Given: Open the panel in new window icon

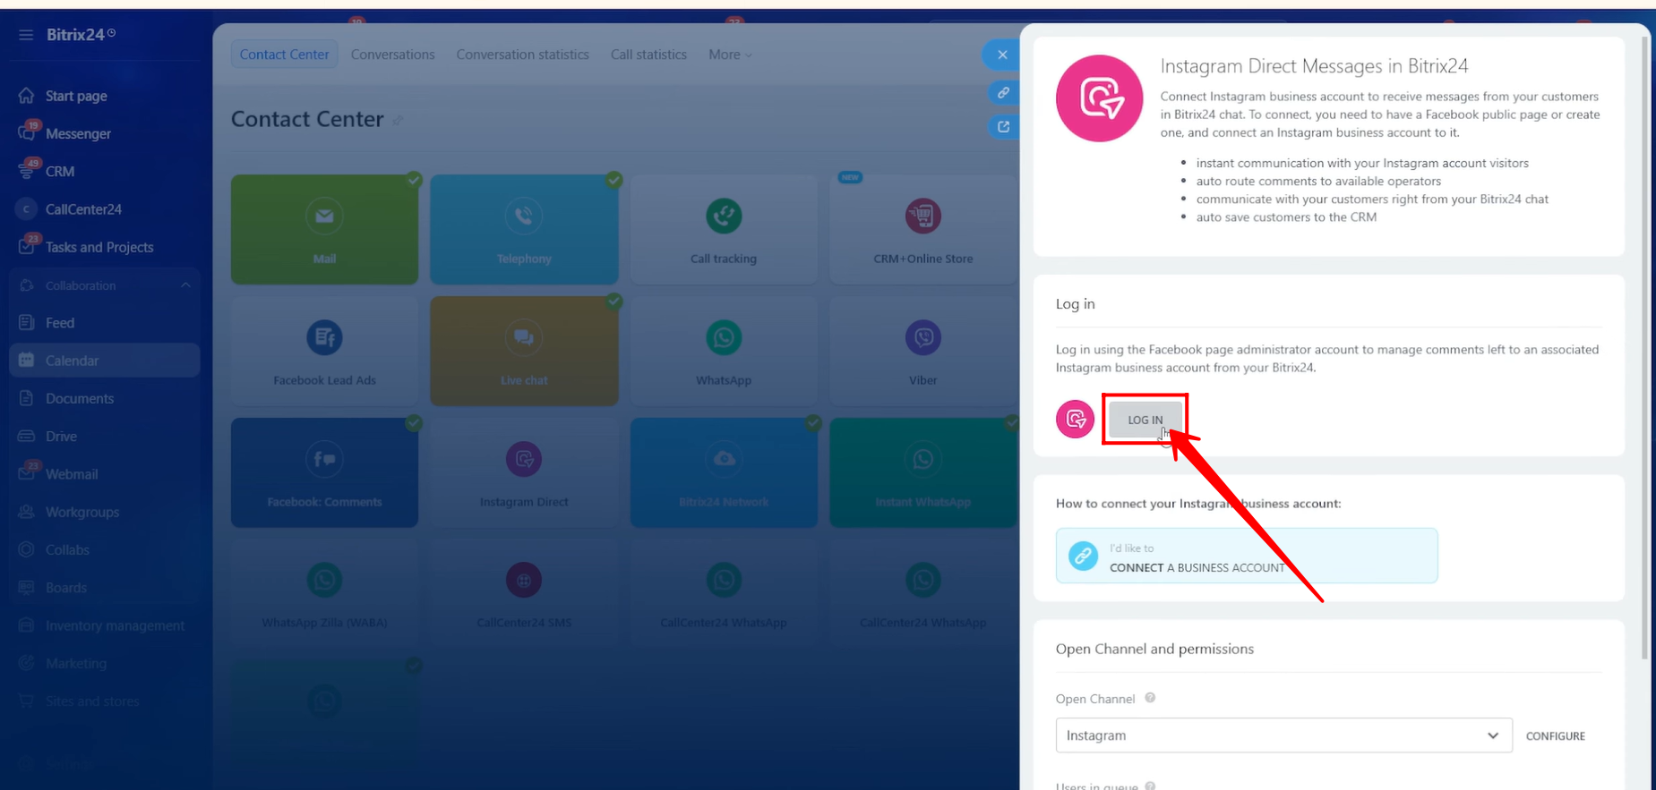Looking at the screenshot, I should 1003,127.
